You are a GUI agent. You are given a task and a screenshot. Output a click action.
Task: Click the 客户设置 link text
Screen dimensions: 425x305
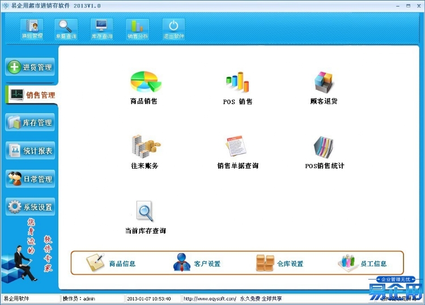pos(207,264)
